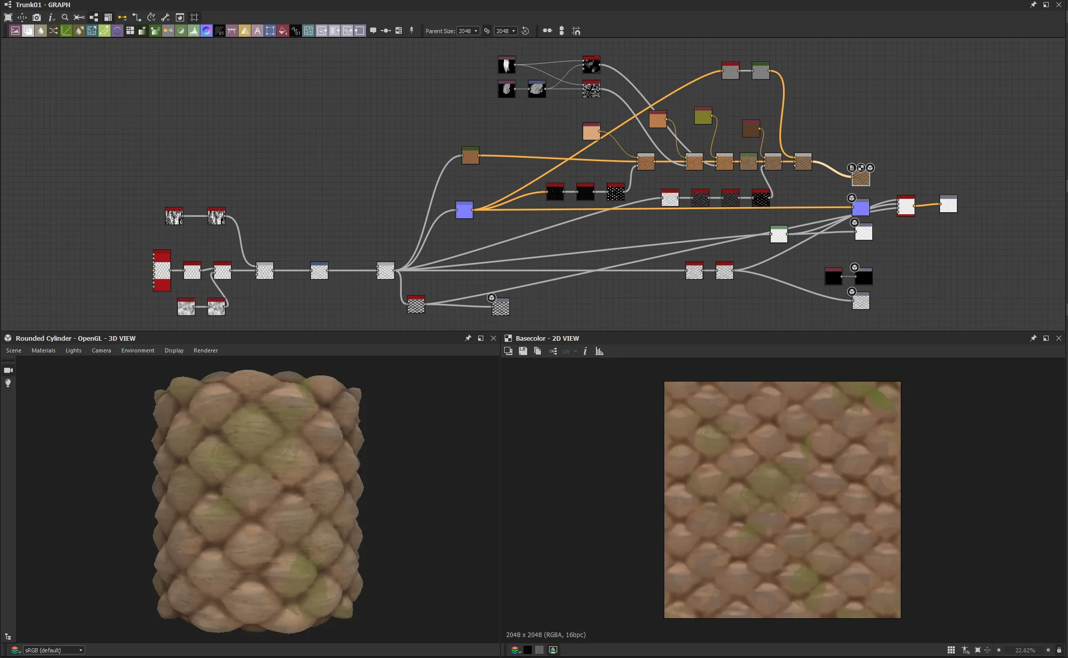
Task: Open the Display menu
Action: click(174, 350)
